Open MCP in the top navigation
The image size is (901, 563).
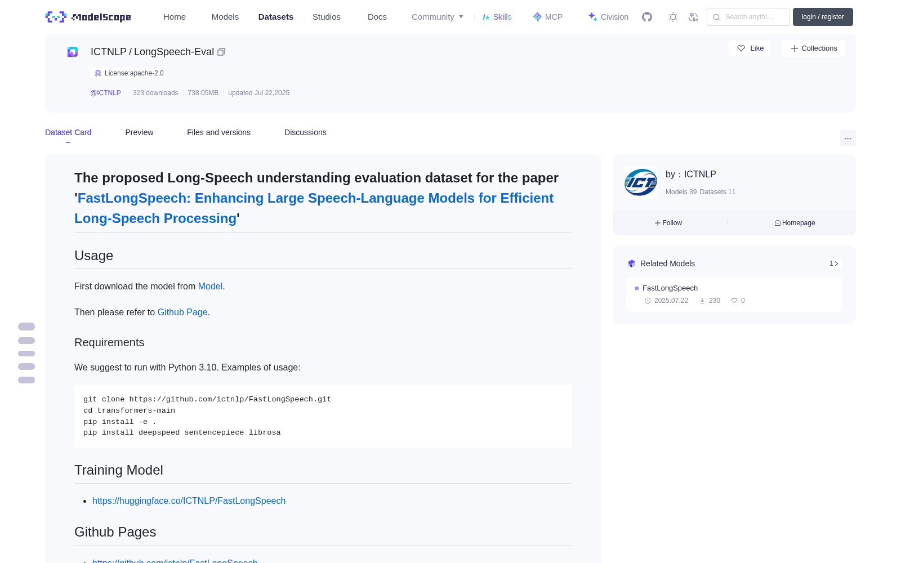(548, 17)
